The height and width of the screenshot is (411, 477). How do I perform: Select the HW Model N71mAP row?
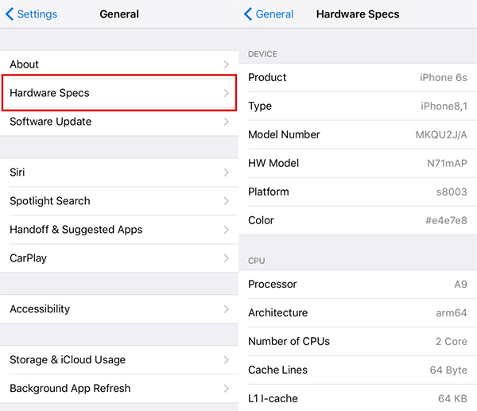[358, 163]
